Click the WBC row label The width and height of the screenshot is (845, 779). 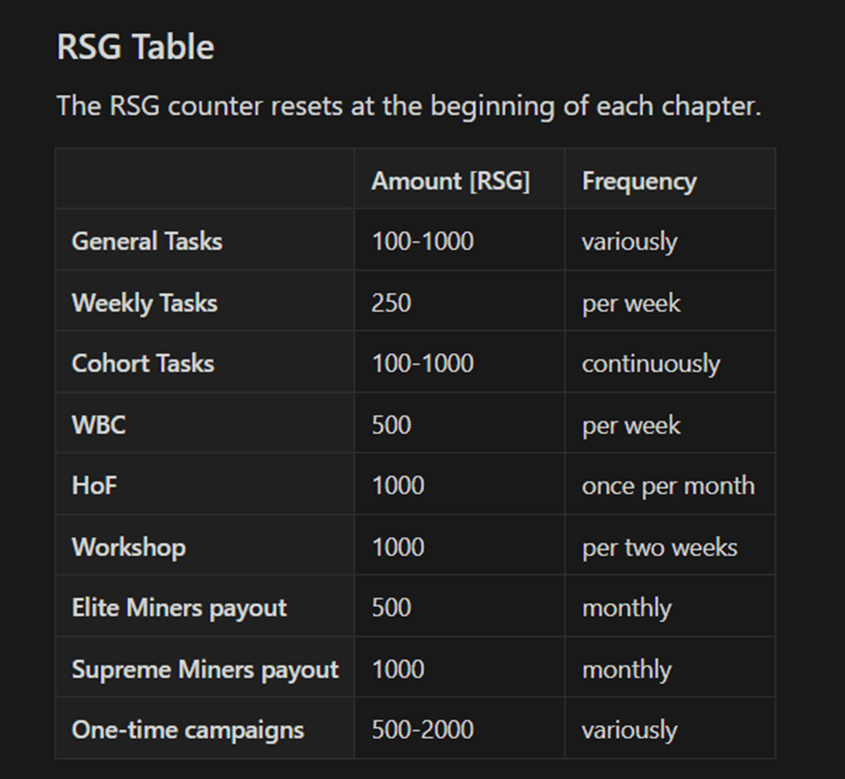(99, 424)
